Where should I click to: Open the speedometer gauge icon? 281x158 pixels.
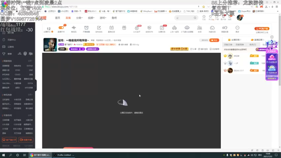[x=212, y=28]
